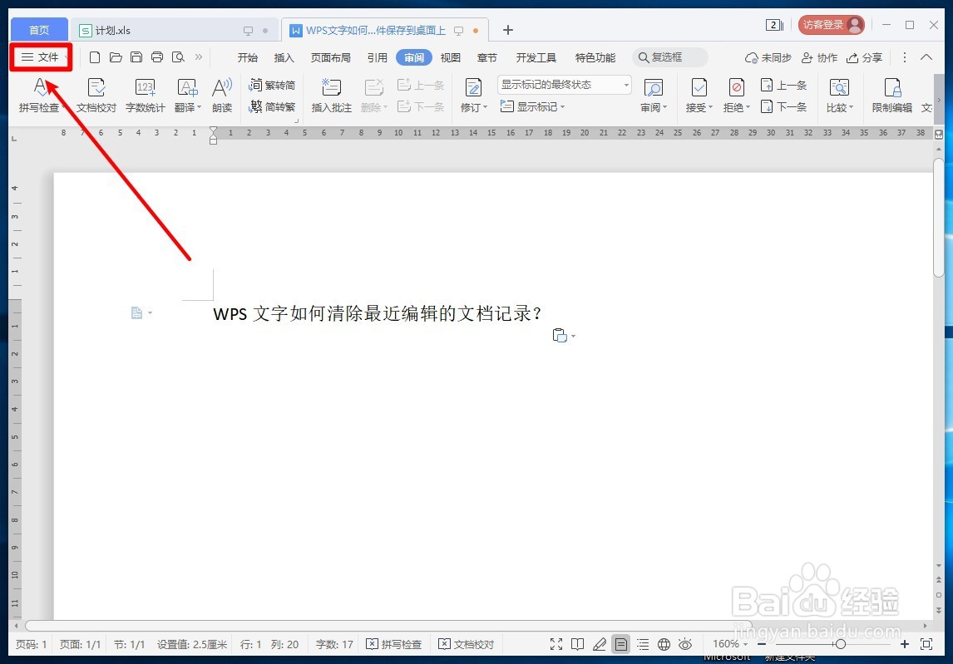Click the paragraph layout icon left of text

[136, 312]
